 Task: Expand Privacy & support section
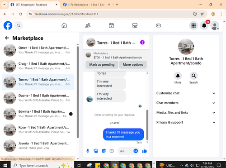[186, 122]
